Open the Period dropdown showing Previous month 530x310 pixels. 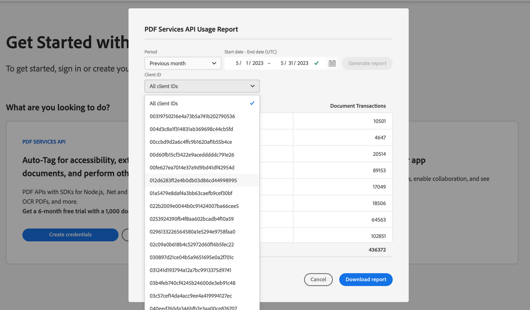pyautogui.click(x=183, y=63)
